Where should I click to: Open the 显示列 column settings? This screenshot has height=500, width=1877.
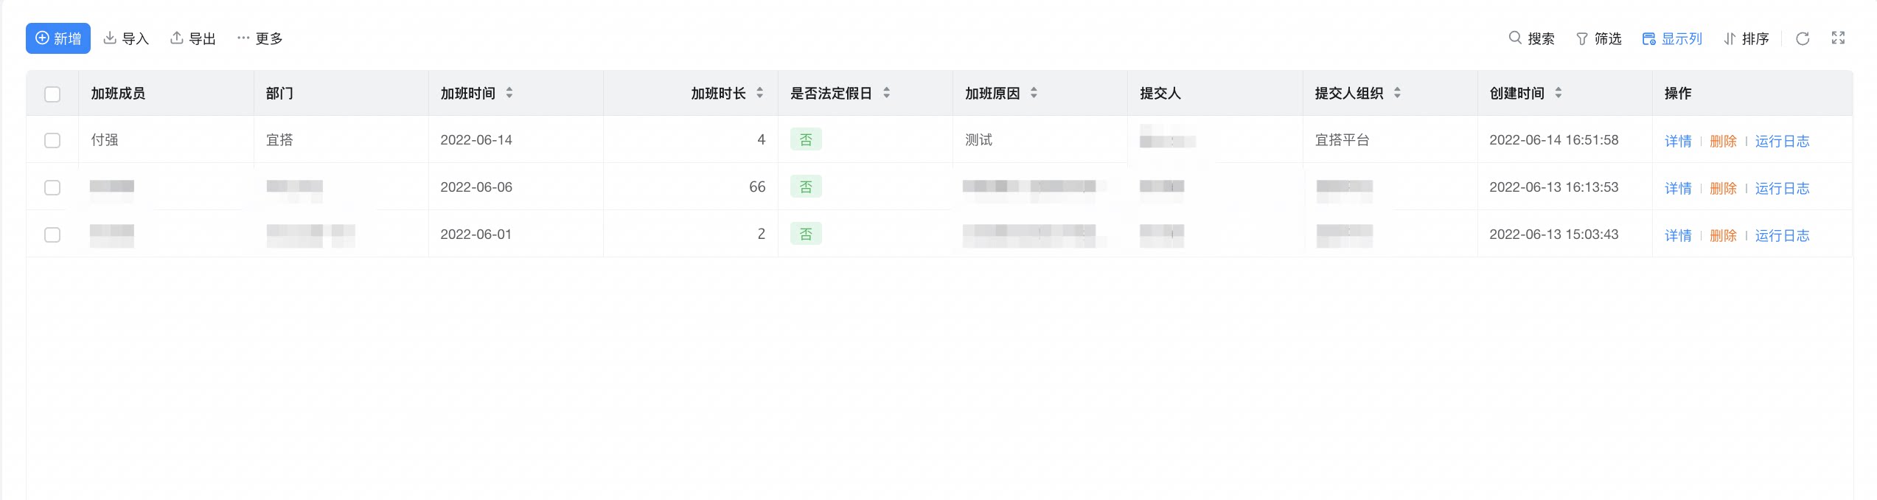click(x=1672, y=38)
